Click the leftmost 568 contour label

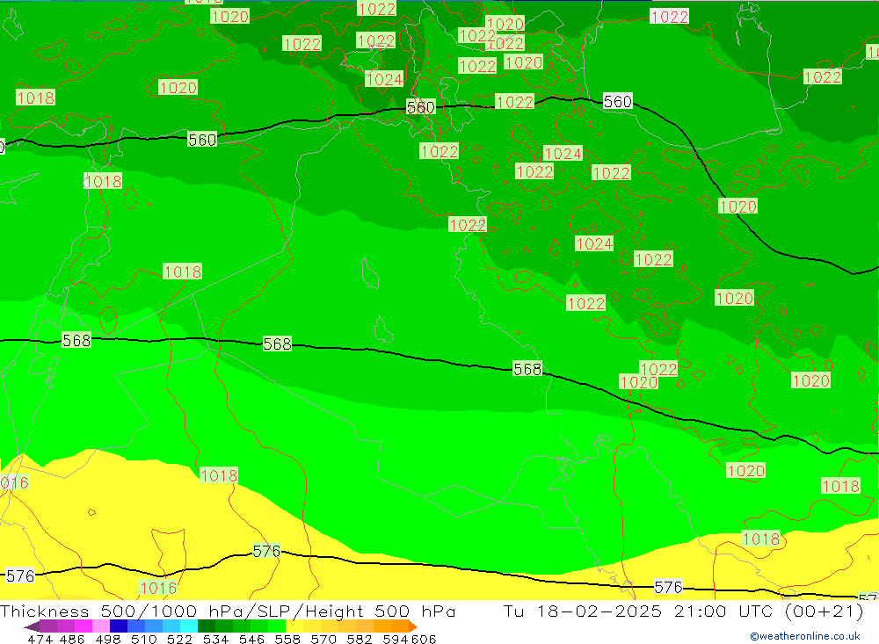click(76, 340)
